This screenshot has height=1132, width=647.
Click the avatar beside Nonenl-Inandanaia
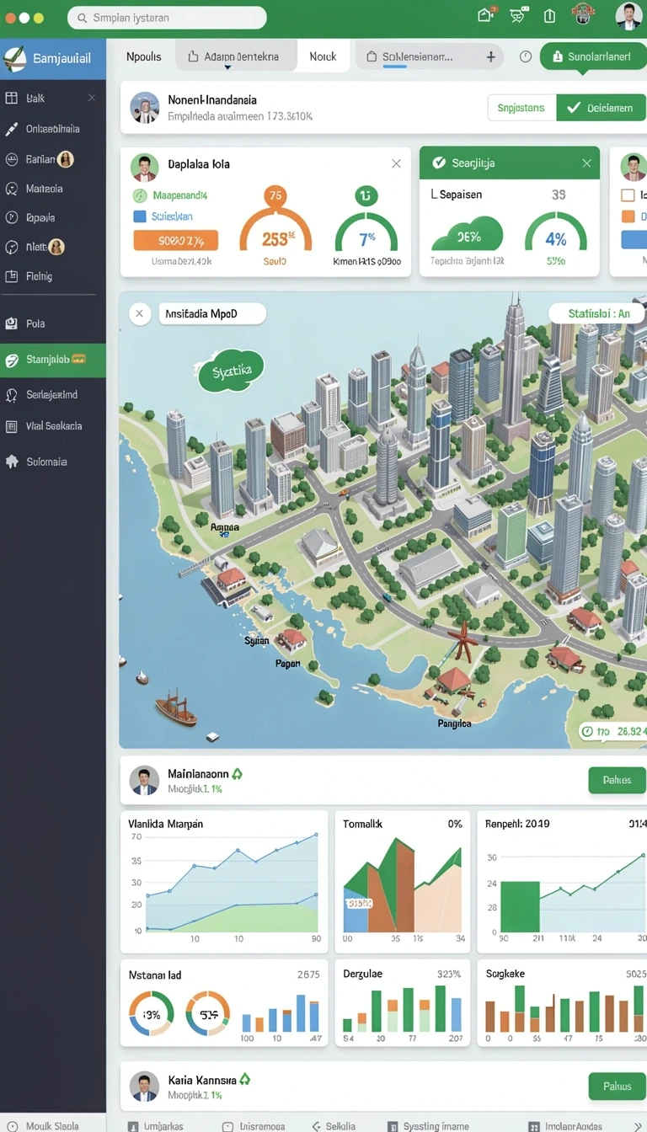tap(145, 108)
